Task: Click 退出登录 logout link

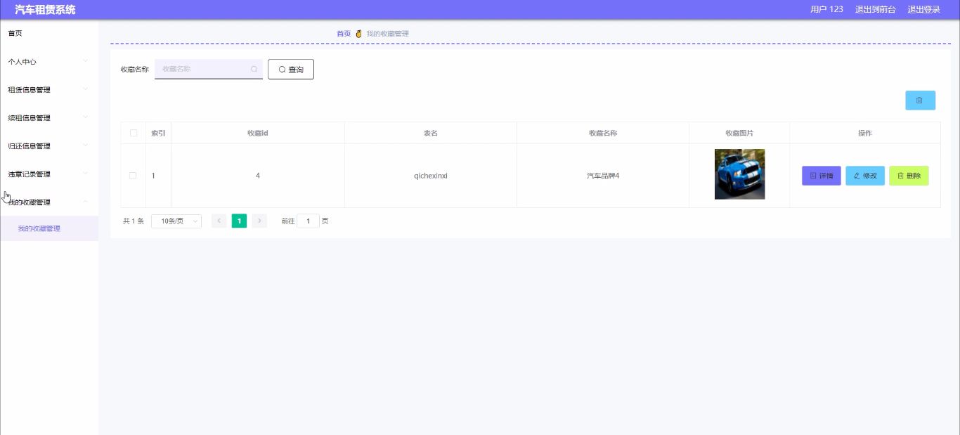Action: coord(923,10)
